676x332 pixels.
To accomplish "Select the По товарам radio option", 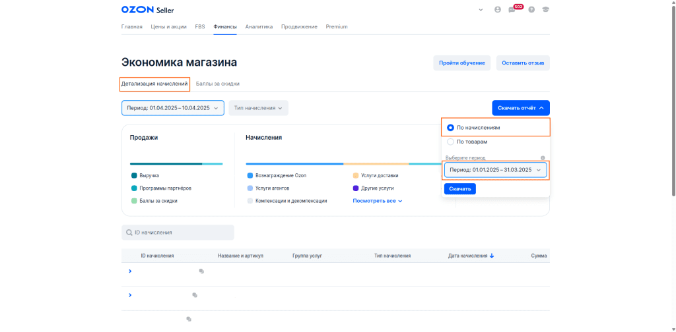I will (450, 142).
